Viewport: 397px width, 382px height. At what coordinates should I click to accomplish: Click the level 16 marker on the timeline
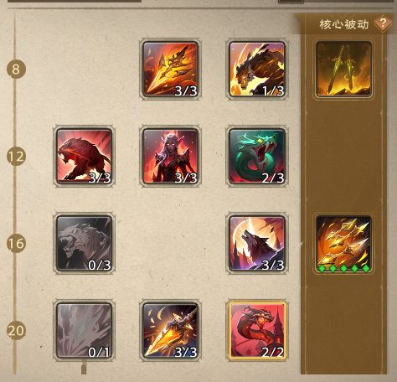16,243
